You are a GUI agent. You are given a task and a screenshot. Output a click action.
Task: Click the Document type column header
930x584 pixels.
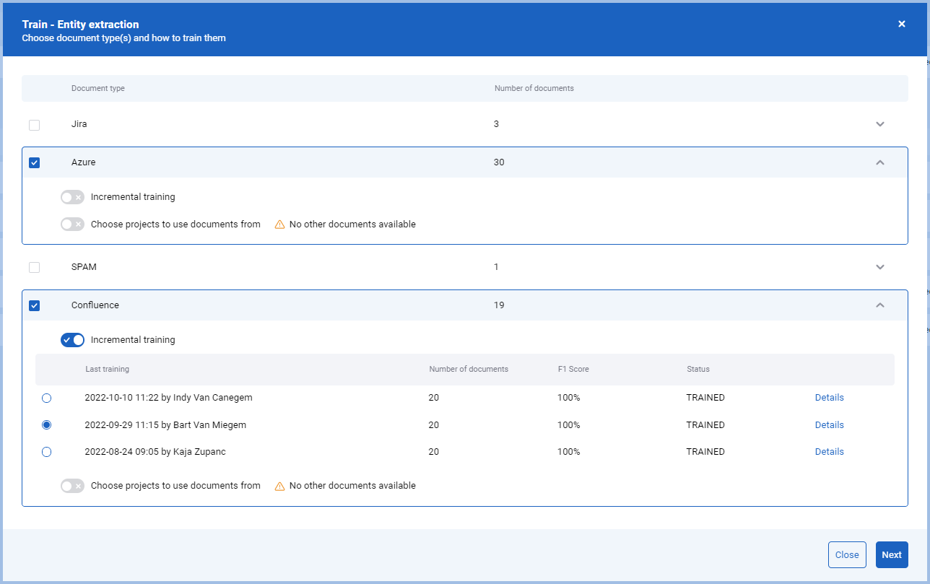[98, 89]
